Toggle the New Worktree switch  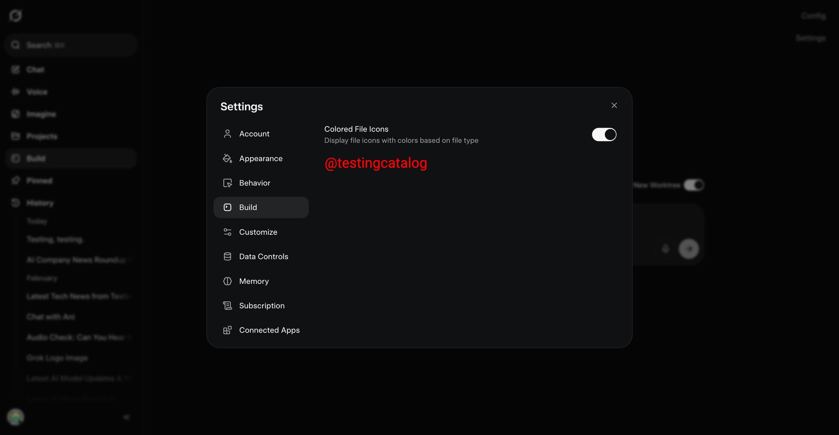694,185
